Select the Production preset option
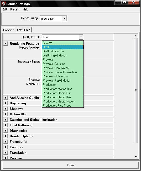 tap(63, 85)
